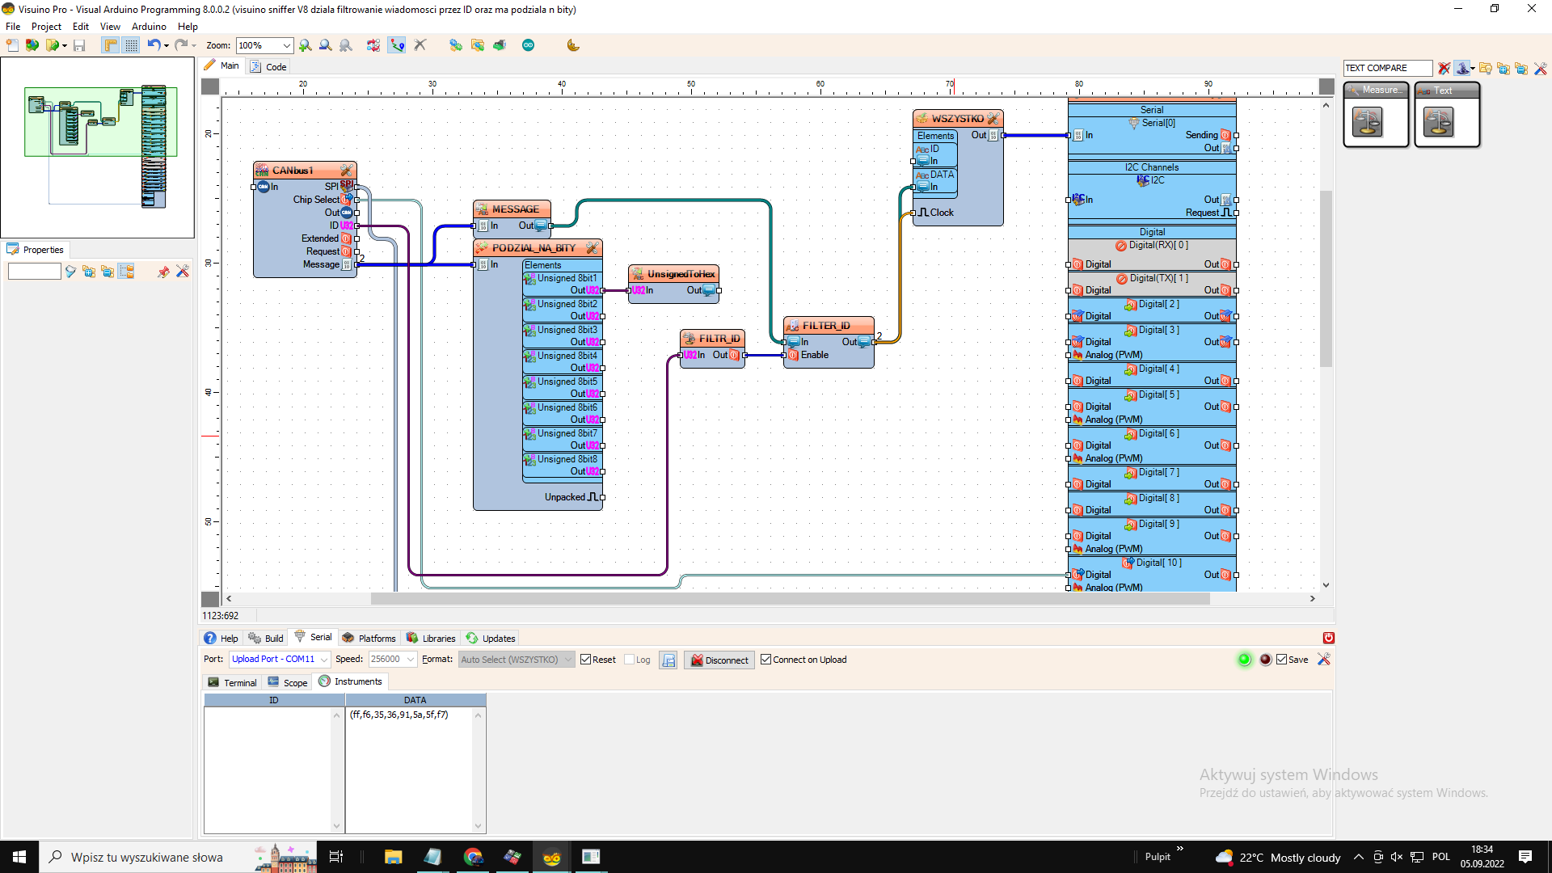Switch to the Build tab
Viewport: 1552px width, 873px height.
click(x=266, y=638)
